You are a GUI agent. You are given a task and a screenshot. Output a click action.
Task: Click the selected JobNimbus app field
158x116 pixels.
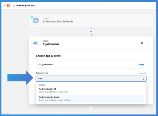91,64
